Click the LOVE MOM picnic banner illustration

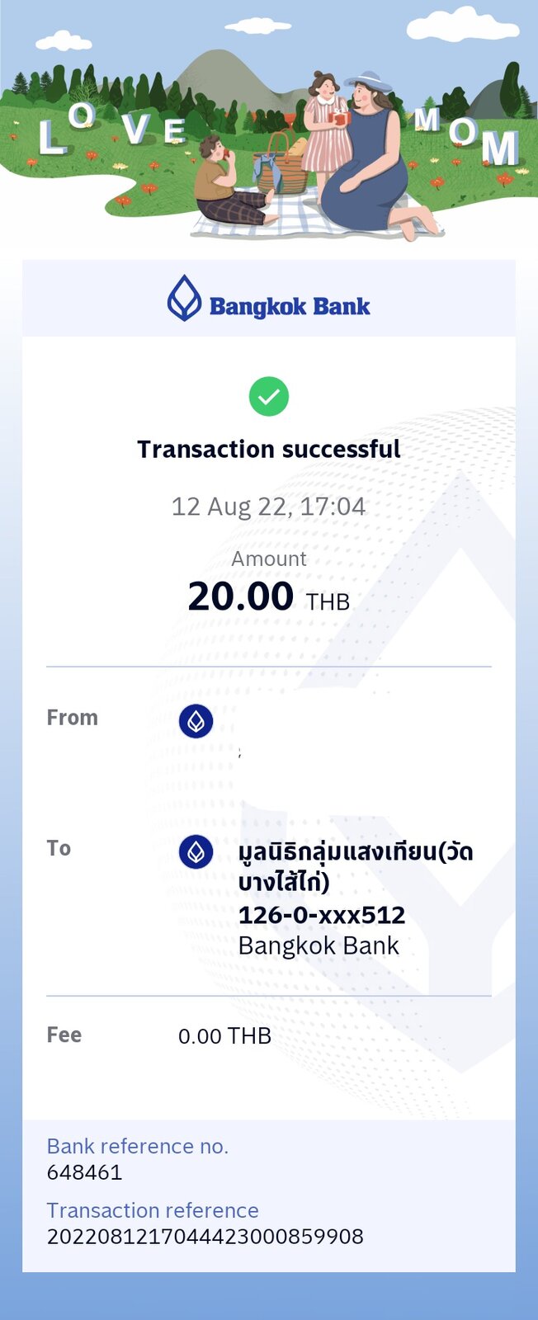tap(269, 122)
